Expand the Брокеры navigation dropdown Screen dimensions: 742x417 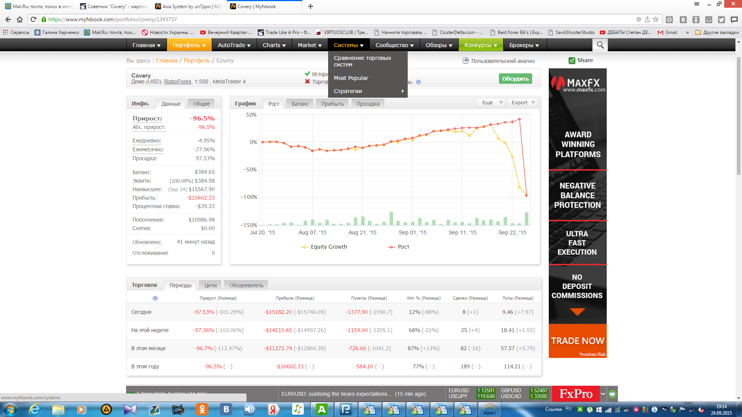[524, 45]
